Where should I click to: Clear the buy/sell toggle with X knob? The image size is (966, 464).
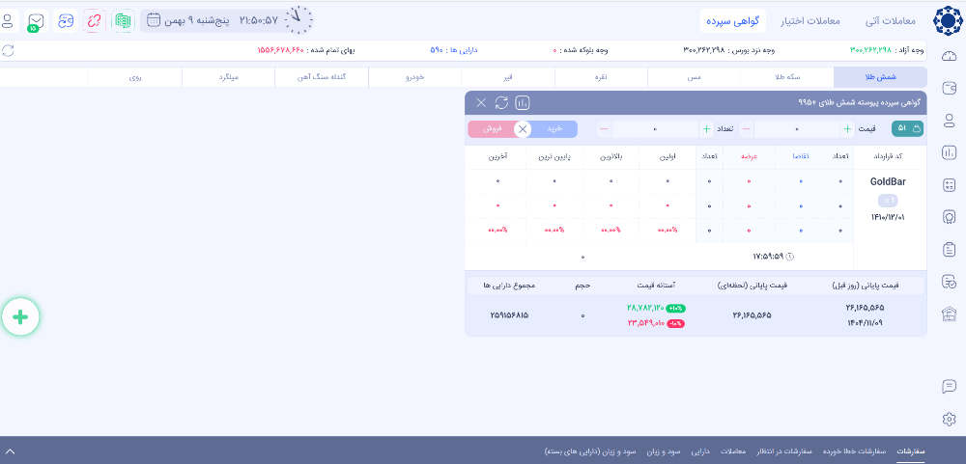(x=523, y=128)
